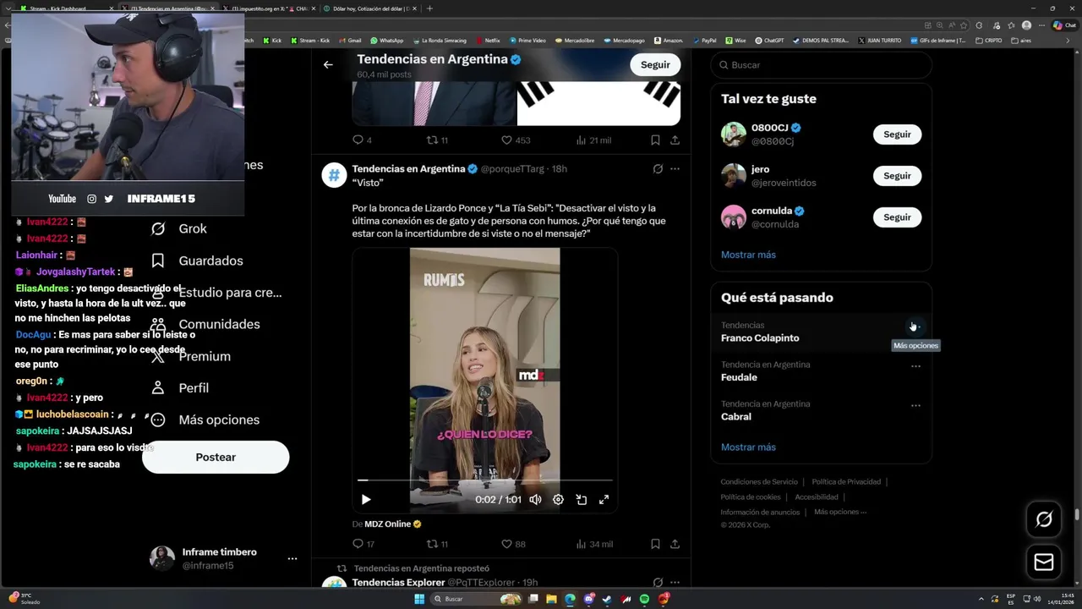1082x609 pixels.
Task: Open more options for Cabral trend
Action: (915, 406)
